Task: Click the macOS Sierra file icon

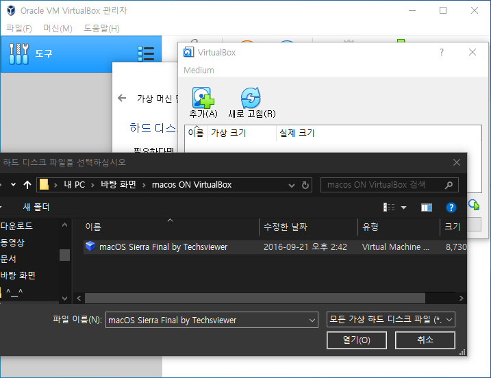Action: click(90, 247)
